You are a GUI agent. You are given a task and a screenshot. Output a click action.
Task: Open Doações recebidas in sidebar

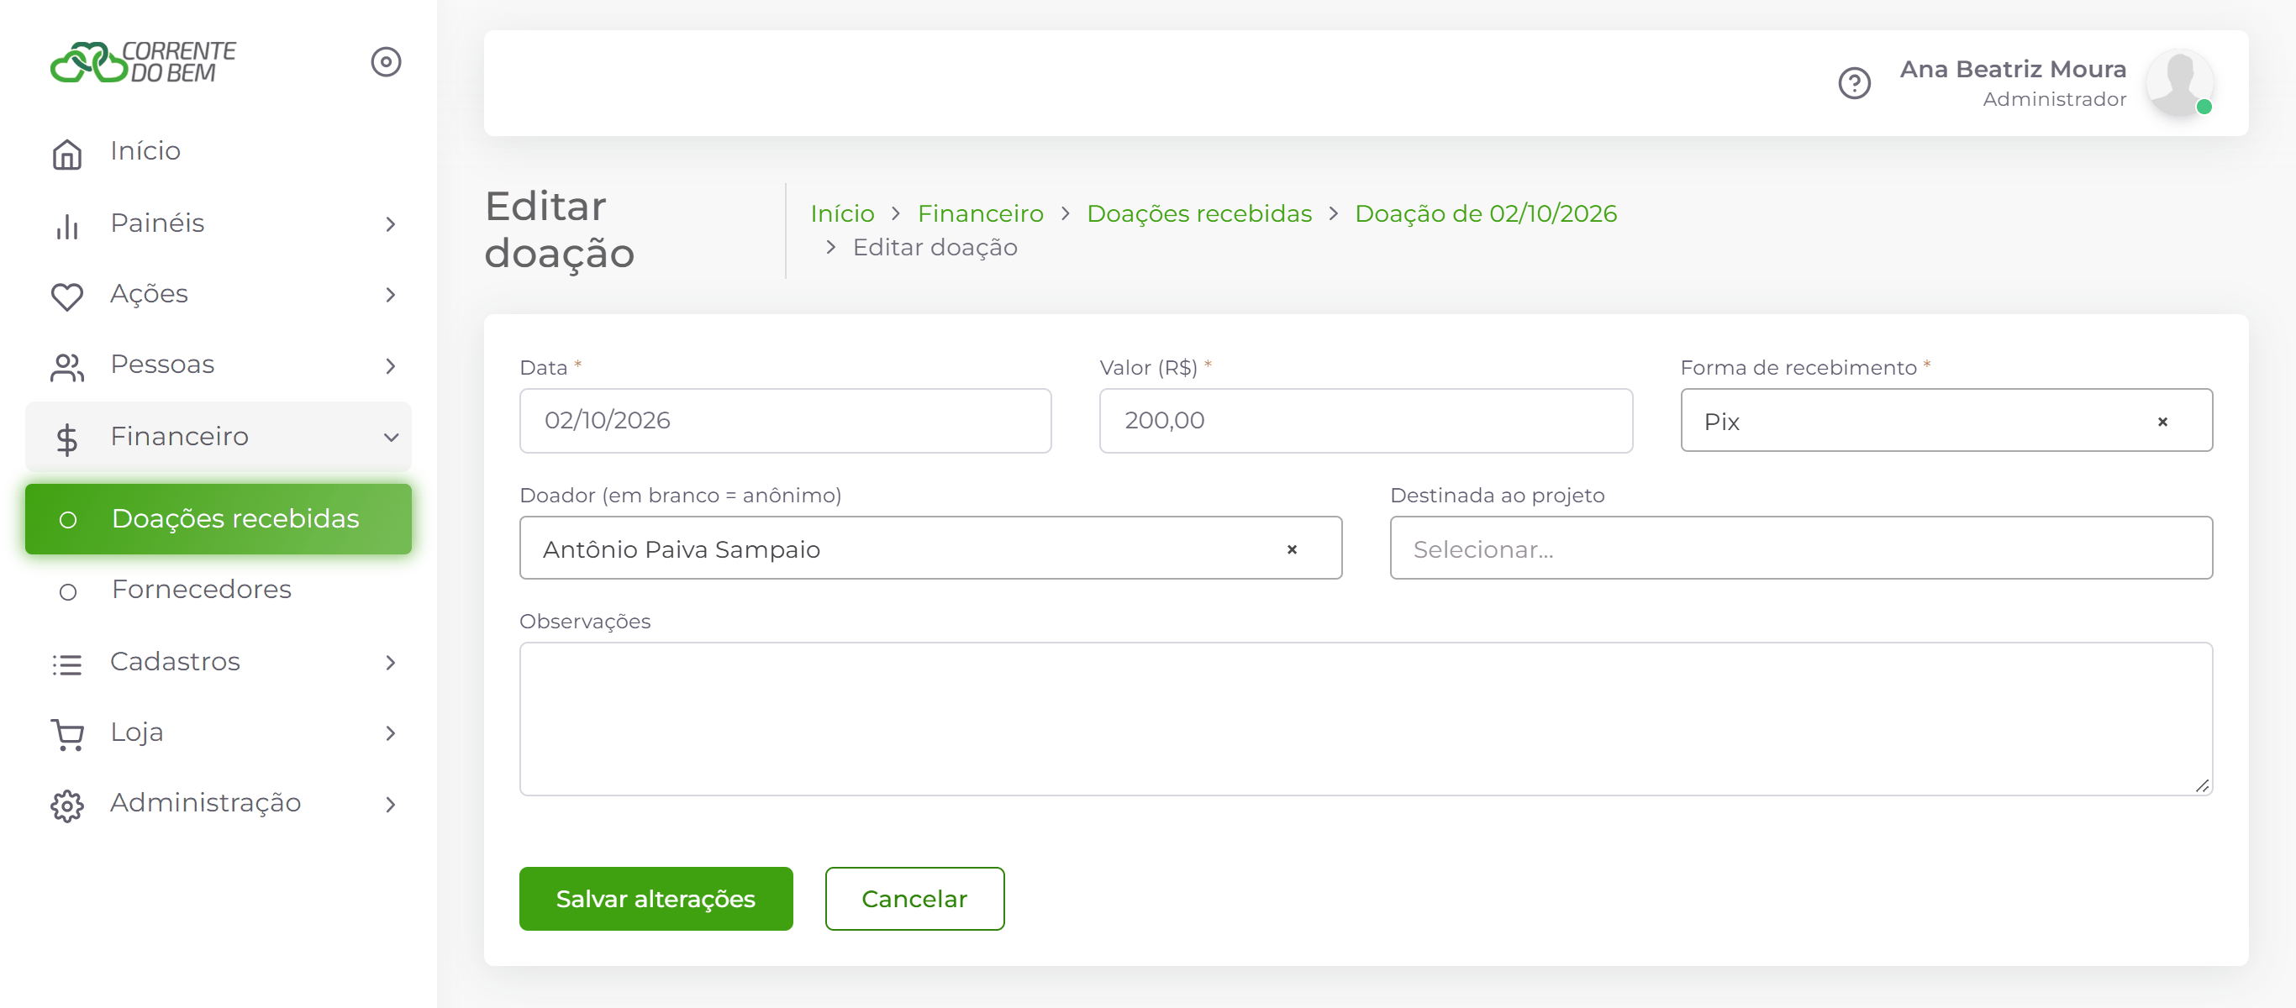click(219, 519)
